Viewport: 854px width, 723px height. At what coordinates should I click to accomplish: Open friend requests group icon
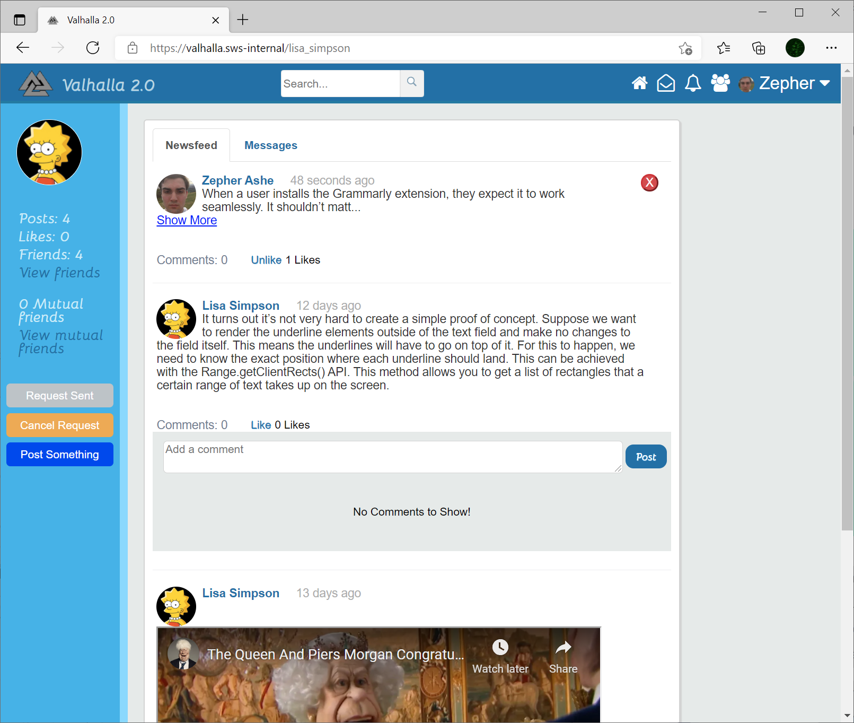[x=720, y=83]
